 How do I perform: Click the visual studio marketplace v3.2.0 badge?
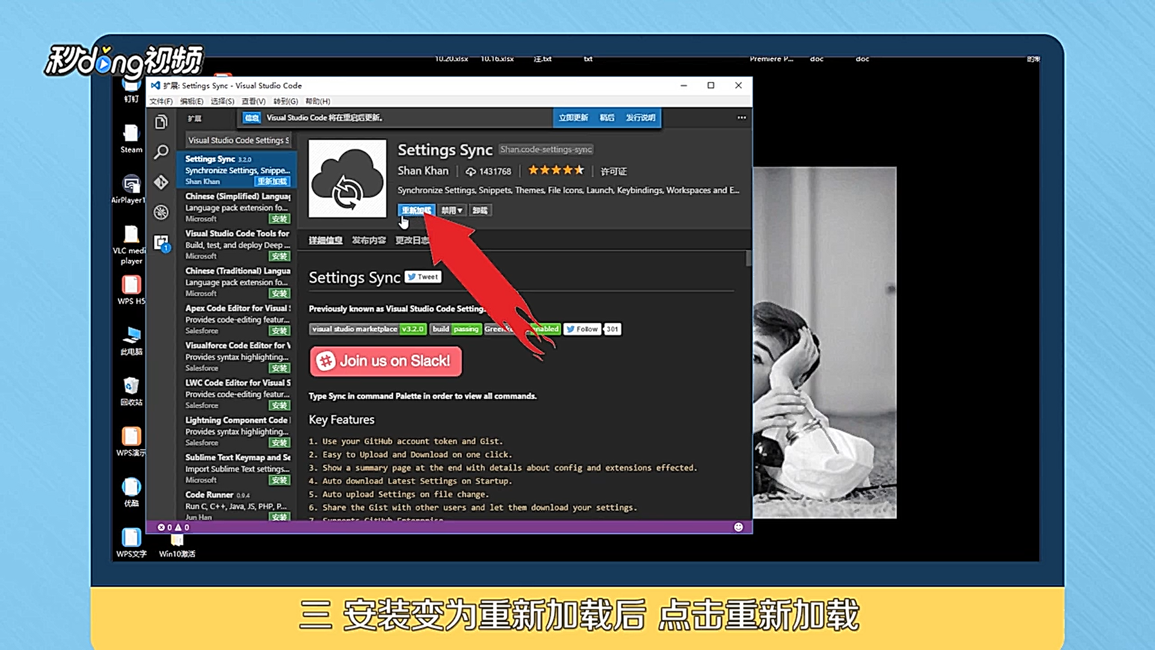(x=368, y=329)
